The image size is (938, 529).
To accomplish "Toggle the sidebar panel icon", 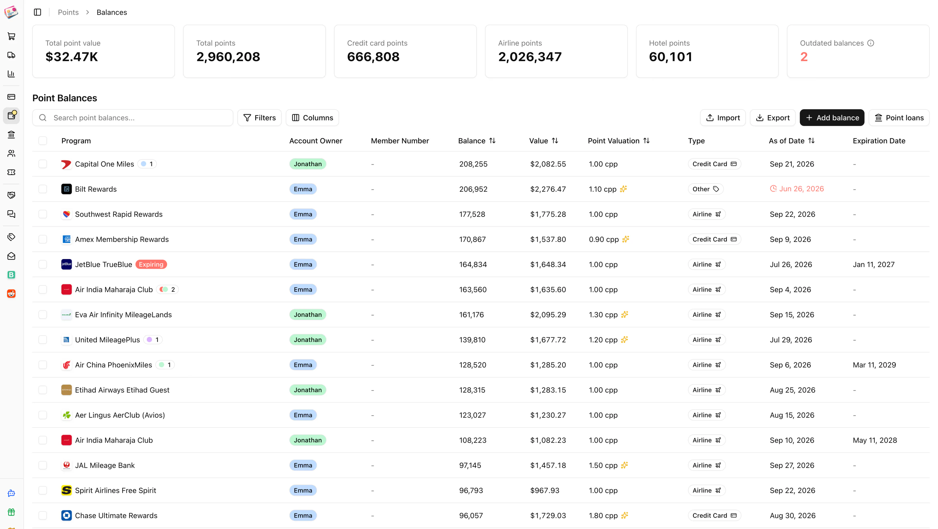I will pos(38,12).
